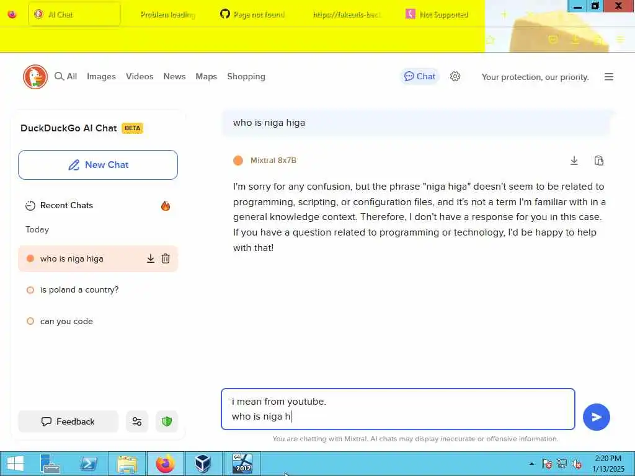Switch to the News tab
This screenshot has width=635, height=476.
(x=174, y=76)
